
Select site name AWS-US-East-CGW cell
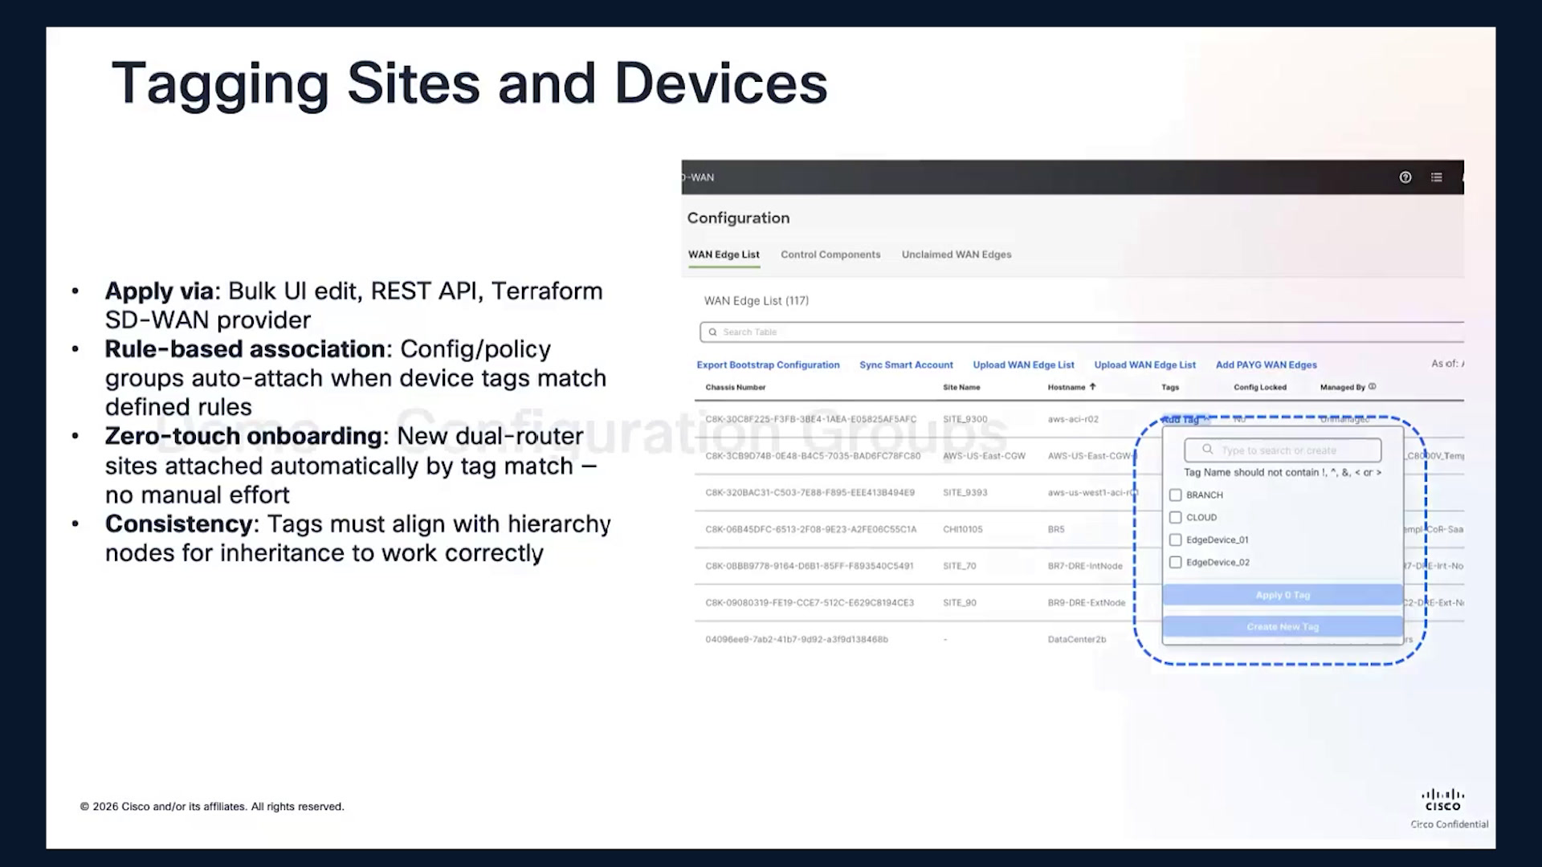(x=984, y=456)
